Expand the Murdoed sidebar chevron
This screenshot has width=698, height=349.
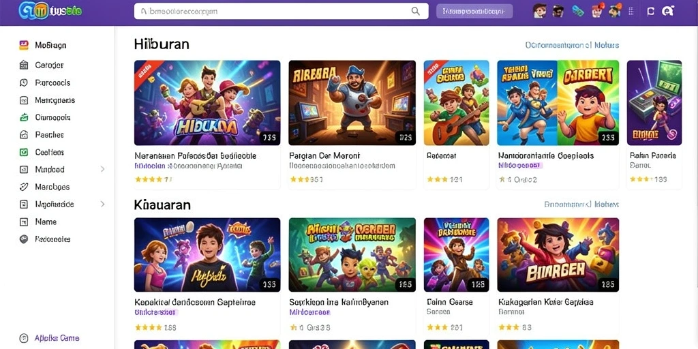(102, 169)
